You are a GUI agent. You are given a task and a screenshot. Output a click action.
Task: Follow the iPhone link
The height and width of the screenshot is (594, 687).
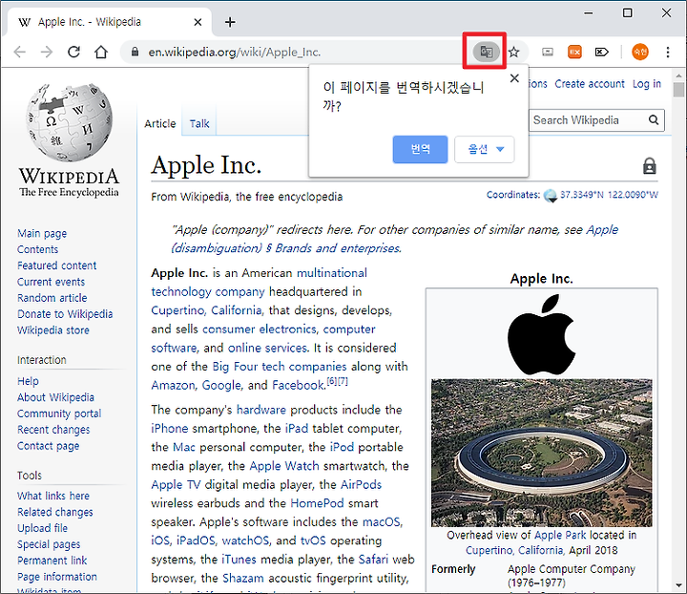(170, 428)
